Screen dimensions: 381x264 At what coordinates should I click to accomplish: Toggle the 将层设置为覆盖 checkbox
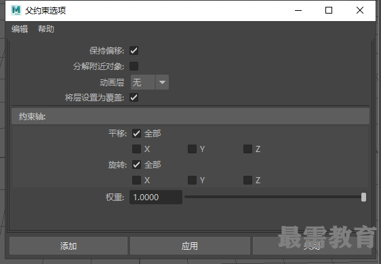coord(134,98)
